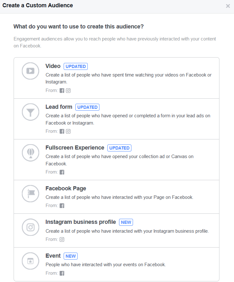This screenshot has width=234, height=282.
Task: Select the Fullscreen Experience option title
Action: pyautogui.click(x=75, y=148)
